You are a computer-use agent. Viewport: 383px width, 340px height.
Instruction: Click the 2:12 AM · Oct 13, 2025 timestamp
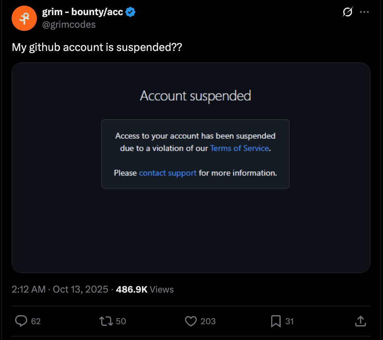(x=60, y=289)
